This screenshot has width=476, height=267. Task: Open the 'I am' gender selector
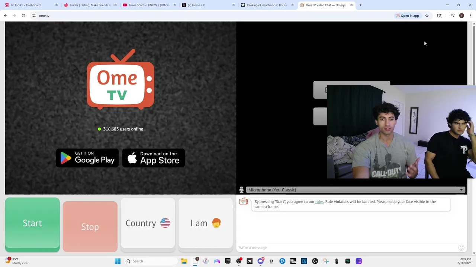(x=206, y=223)
